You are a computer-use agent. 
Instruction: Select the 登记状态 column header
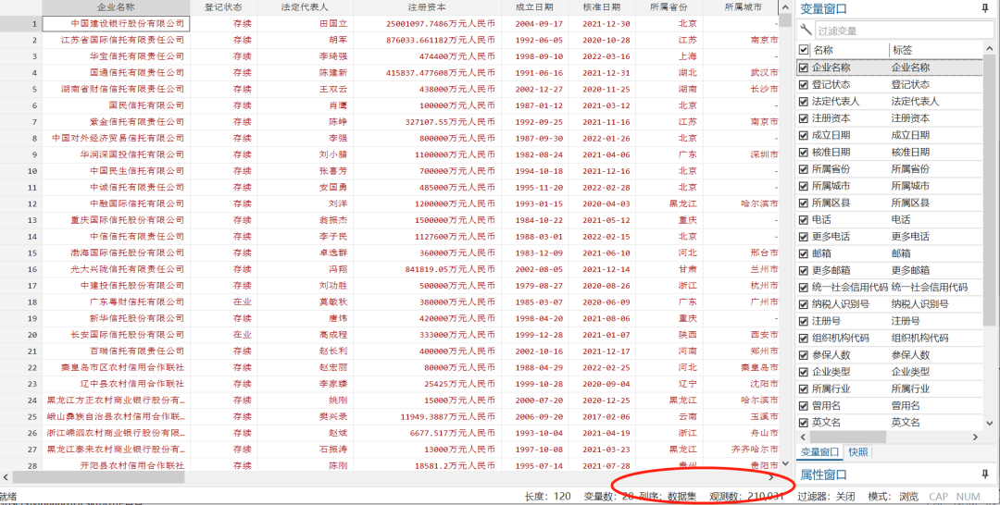click(x=224, y=7)
